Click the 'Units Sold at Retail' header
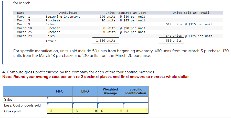This screenshot has height=118, width=231. [191, 13]
